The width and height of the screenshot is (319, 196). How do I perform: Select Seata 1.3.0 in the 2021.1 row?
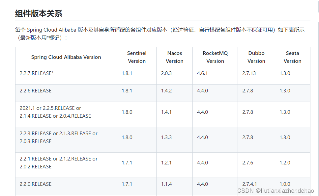285,112
